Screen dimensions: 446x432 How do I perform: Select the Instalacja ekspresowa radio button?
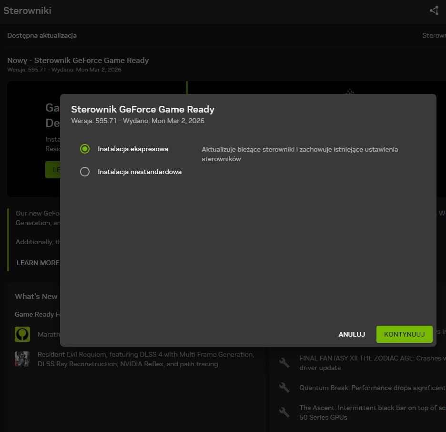pos(85,149)
